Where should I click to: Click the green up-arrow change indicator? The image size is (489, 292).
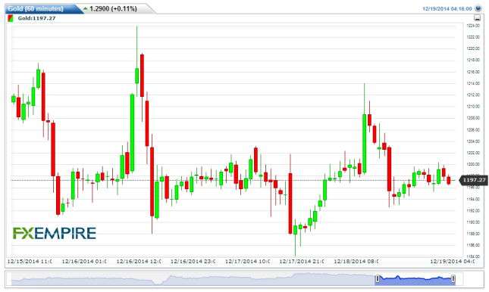point(86,8)
